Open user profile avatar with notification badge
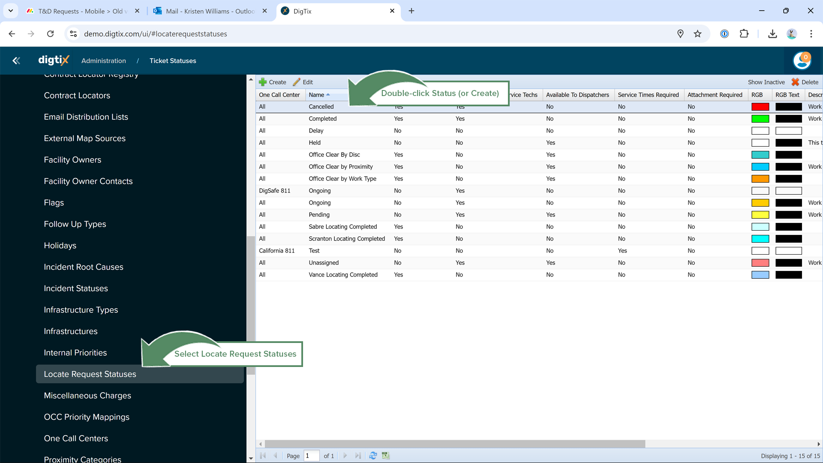This screenshot has height=463, width=823. click(802, 60)
